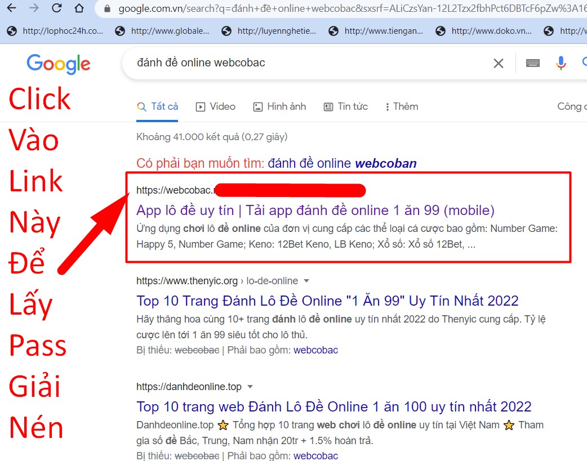Screen dimensions: 587x461
Task: Select the Tất cả results tab
Action: (x=157, y=106)
